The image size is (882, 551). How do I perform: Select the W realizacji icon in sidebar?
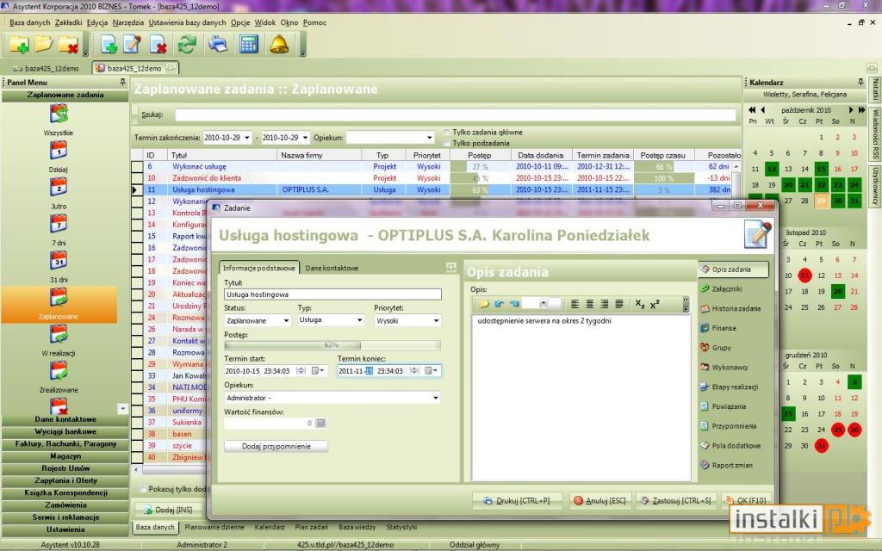click(59, 334)
